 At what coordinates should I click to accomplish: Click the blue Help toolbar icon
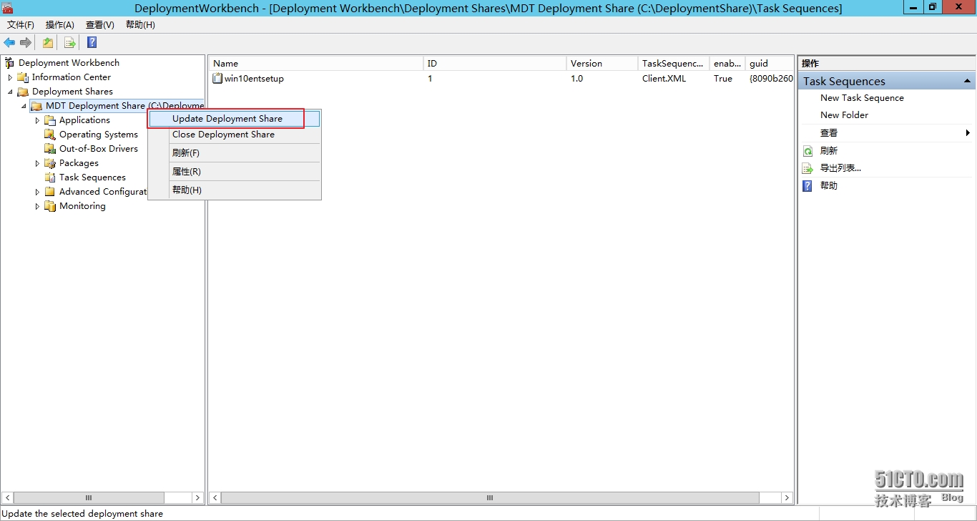tap(92, 43)
